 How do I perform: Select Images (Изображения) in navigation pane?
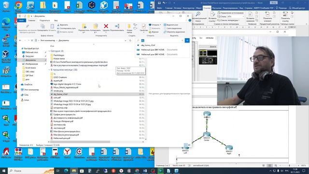point(31,64)
